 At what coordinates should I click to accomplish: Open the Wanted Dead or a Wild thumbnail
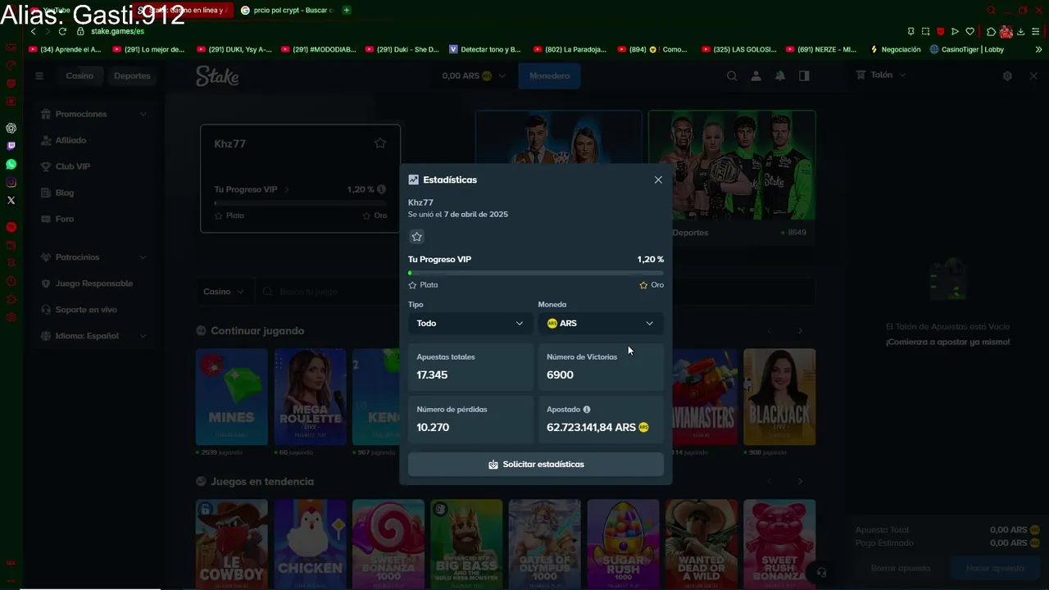702,545
